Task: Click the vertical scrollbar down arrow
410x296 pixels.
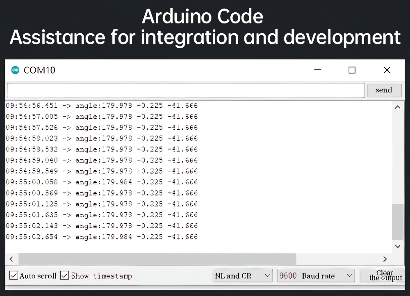Action: [x=398, y=246]
